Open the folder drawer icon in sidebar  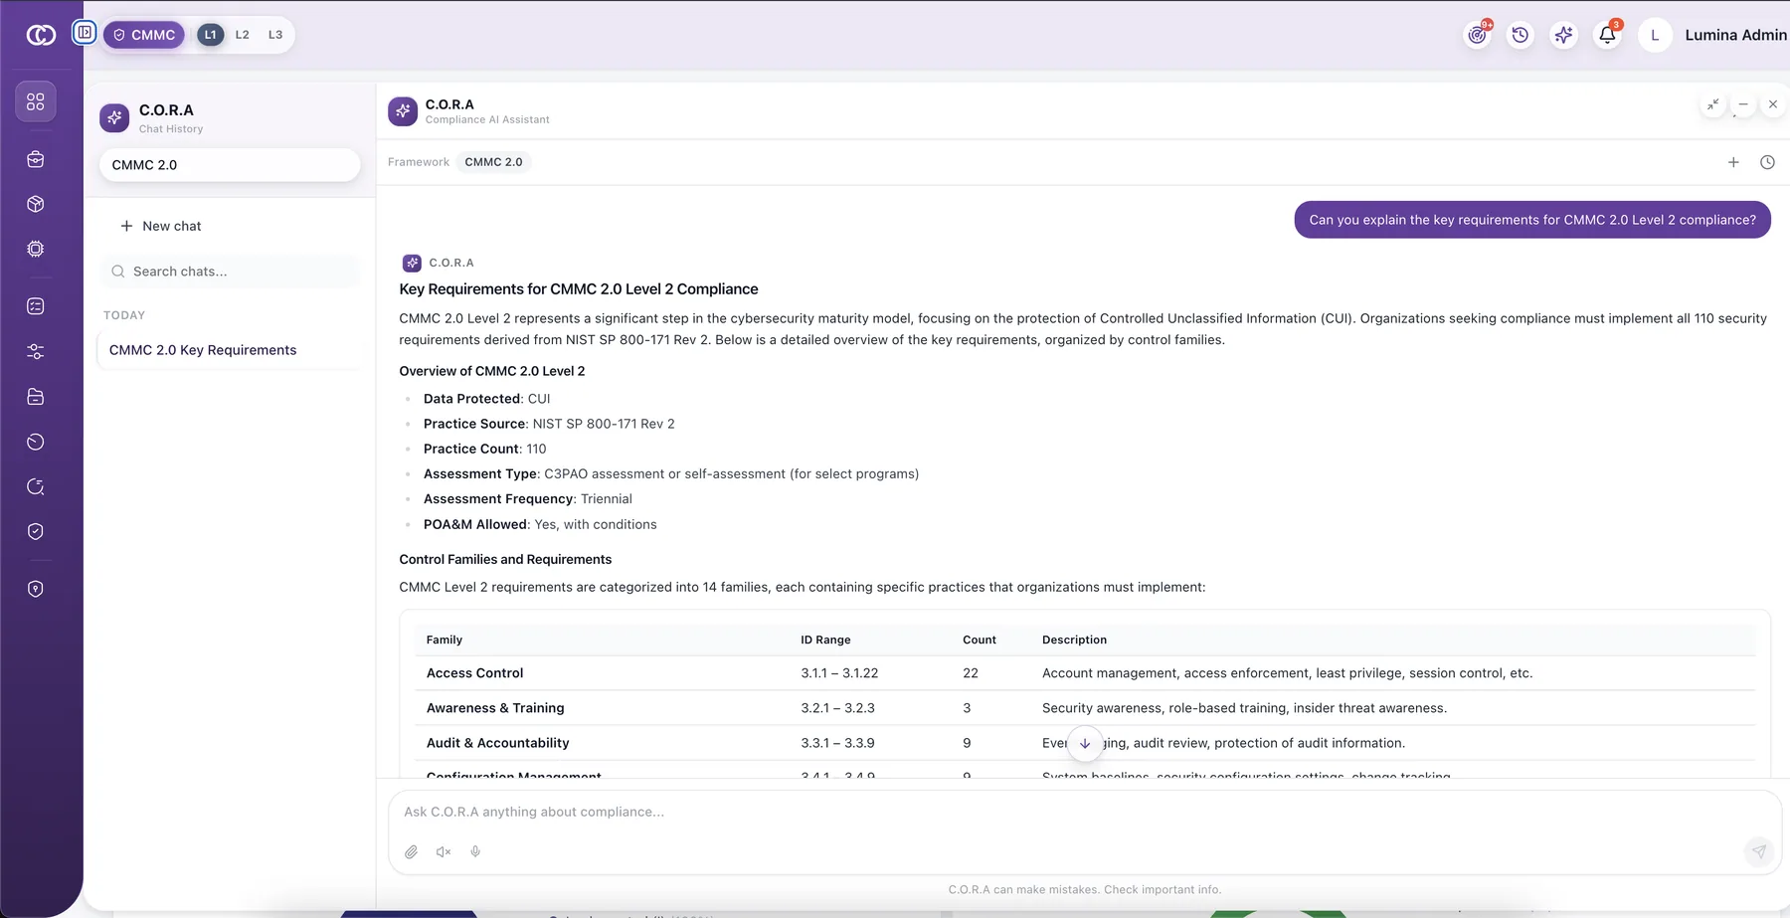[x=36, y=397]
